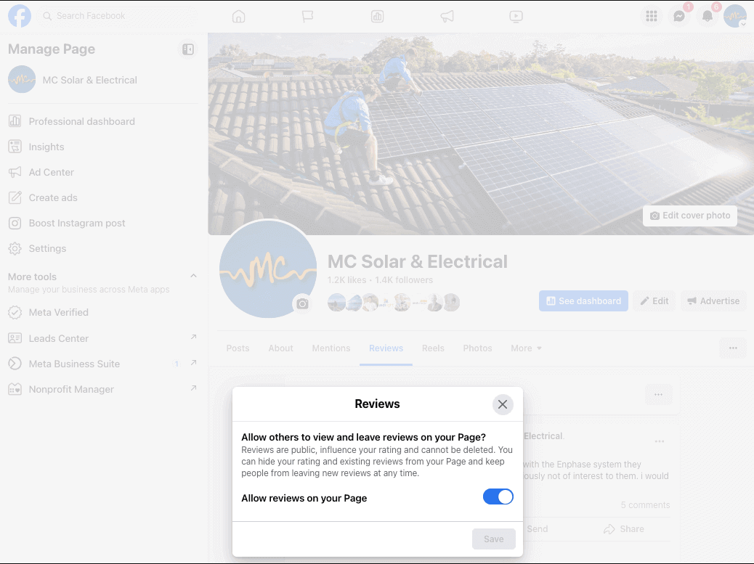Open the megaphone Ad Center top icon
Viewport: 754px width, 564px height.
[447, 17]
